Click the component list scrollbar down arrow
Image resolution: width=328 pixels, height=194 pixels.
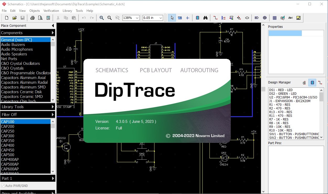[x=53, y=171]
